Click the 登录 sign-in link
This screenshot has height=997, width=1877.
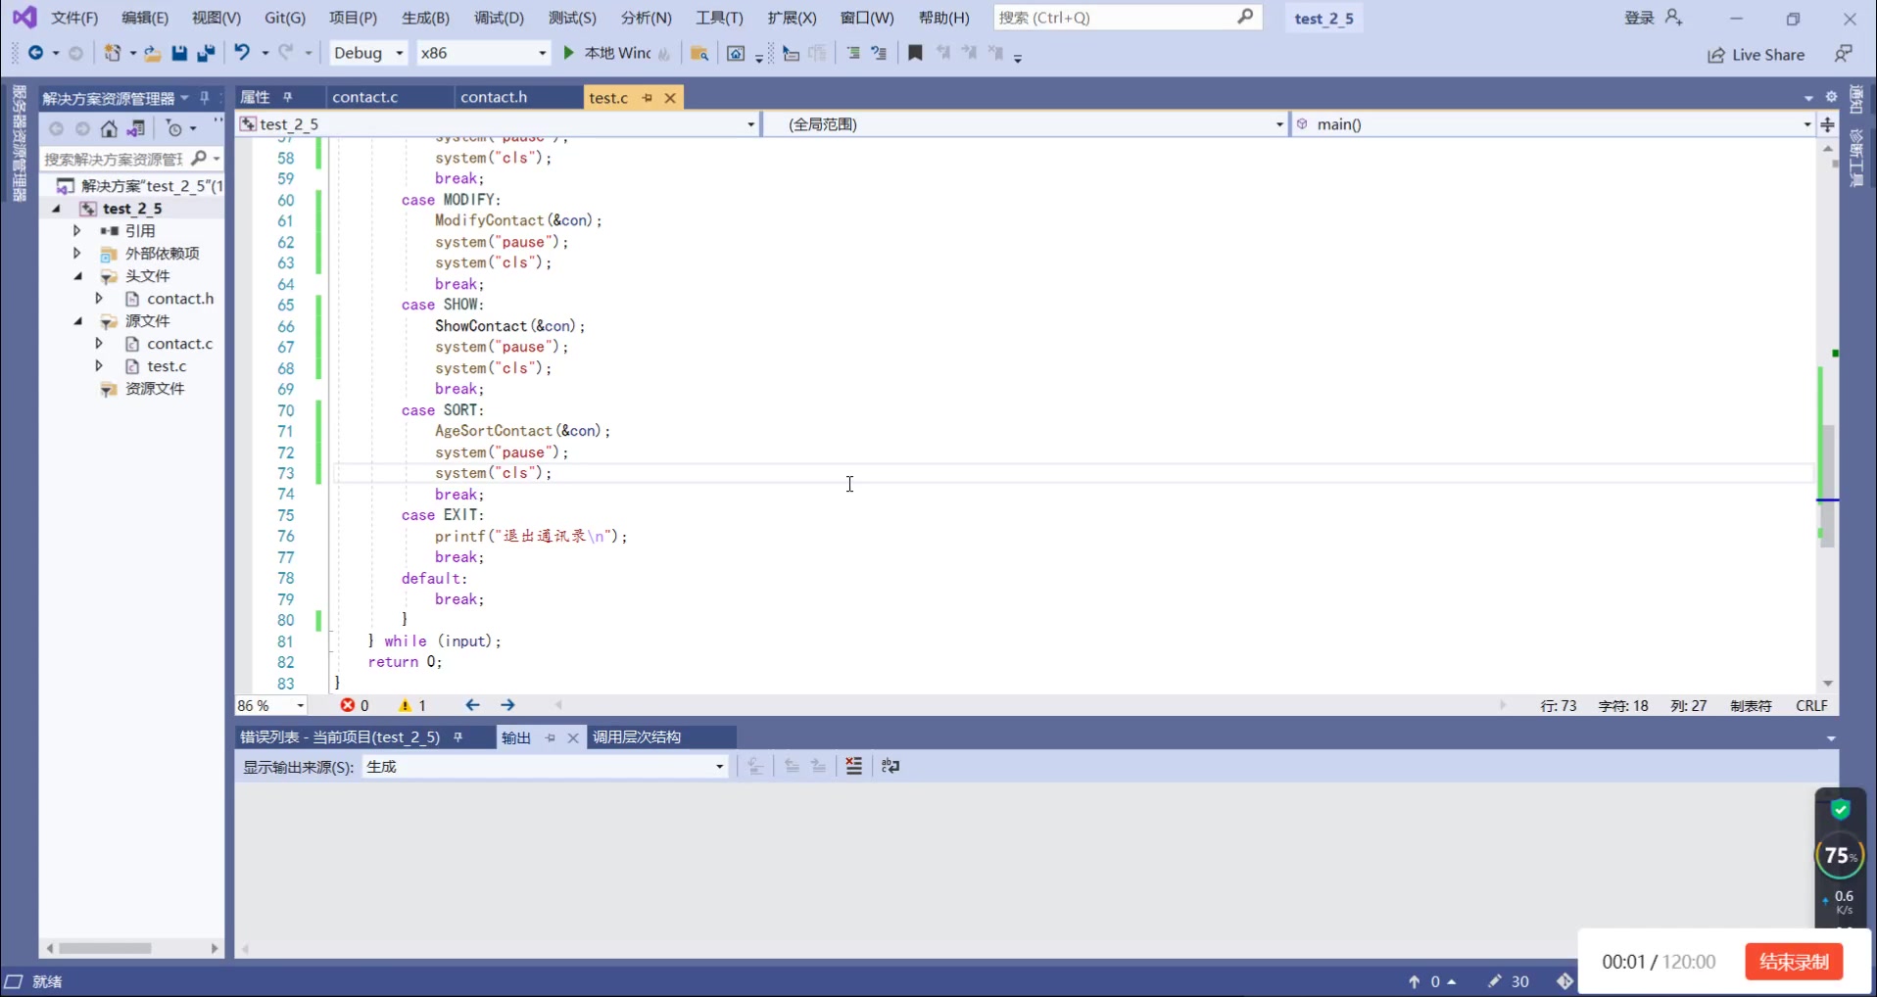[1638, 18]
